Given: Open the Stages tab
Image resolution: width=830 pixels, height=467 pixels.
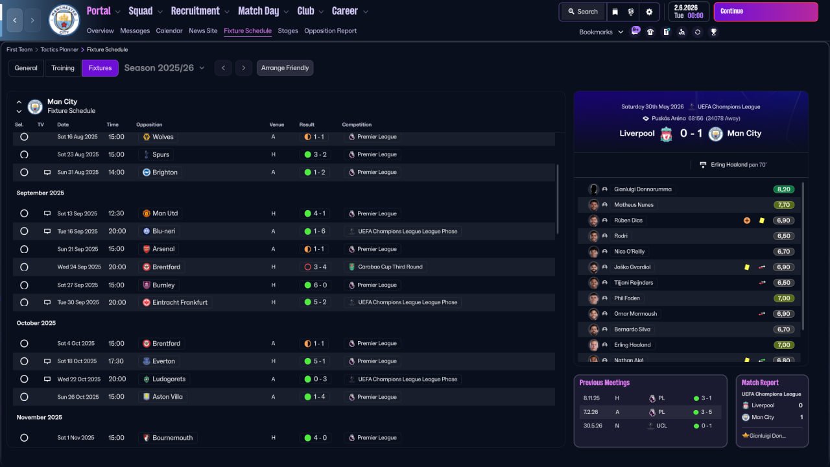Looking at the screenshot, I should point(288,30).
